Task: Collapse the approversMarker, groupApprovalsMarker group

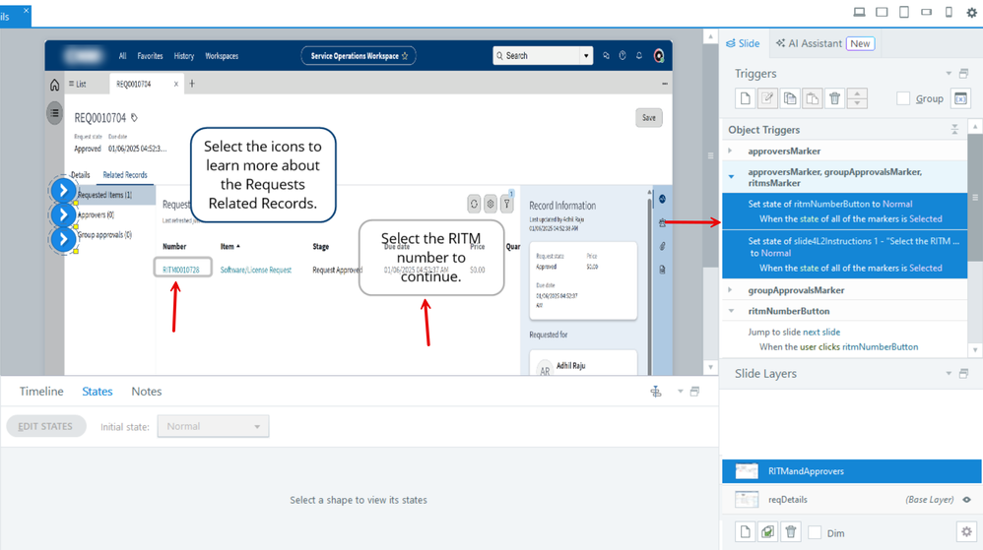Action: [731, 177]
